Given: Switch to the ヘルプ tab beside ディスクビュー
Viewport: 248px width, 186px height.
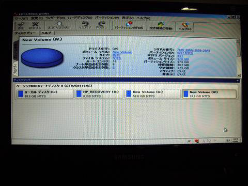Looking at the screenshot, I should (47, 33).
